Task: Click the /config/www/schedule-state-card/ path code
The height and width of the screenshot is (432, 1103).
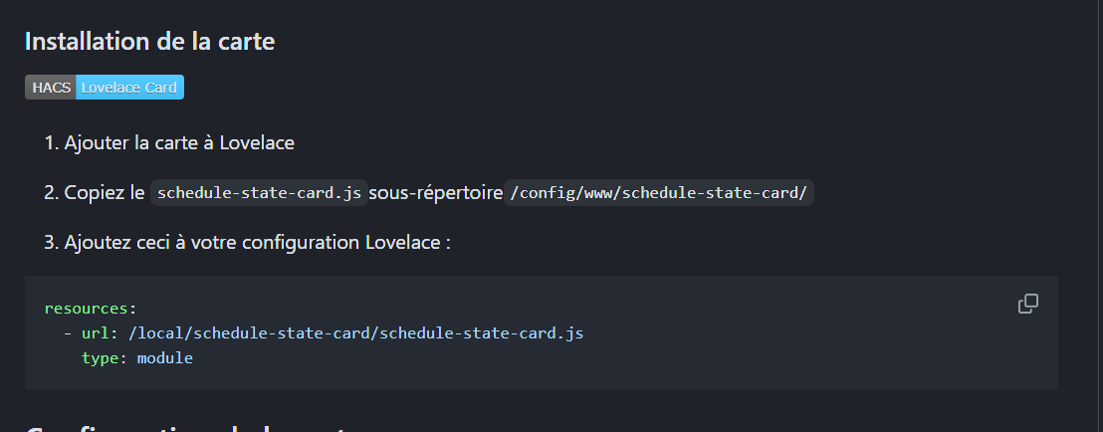Action: (x=658, y=192)
